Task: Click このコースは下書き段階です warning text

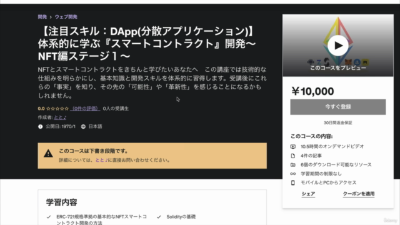Action: coord(93,151)
